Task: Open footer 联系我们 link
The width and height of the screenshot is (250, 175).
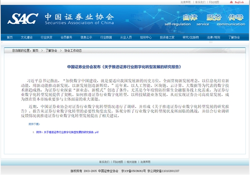Action: tap(104, 162)
